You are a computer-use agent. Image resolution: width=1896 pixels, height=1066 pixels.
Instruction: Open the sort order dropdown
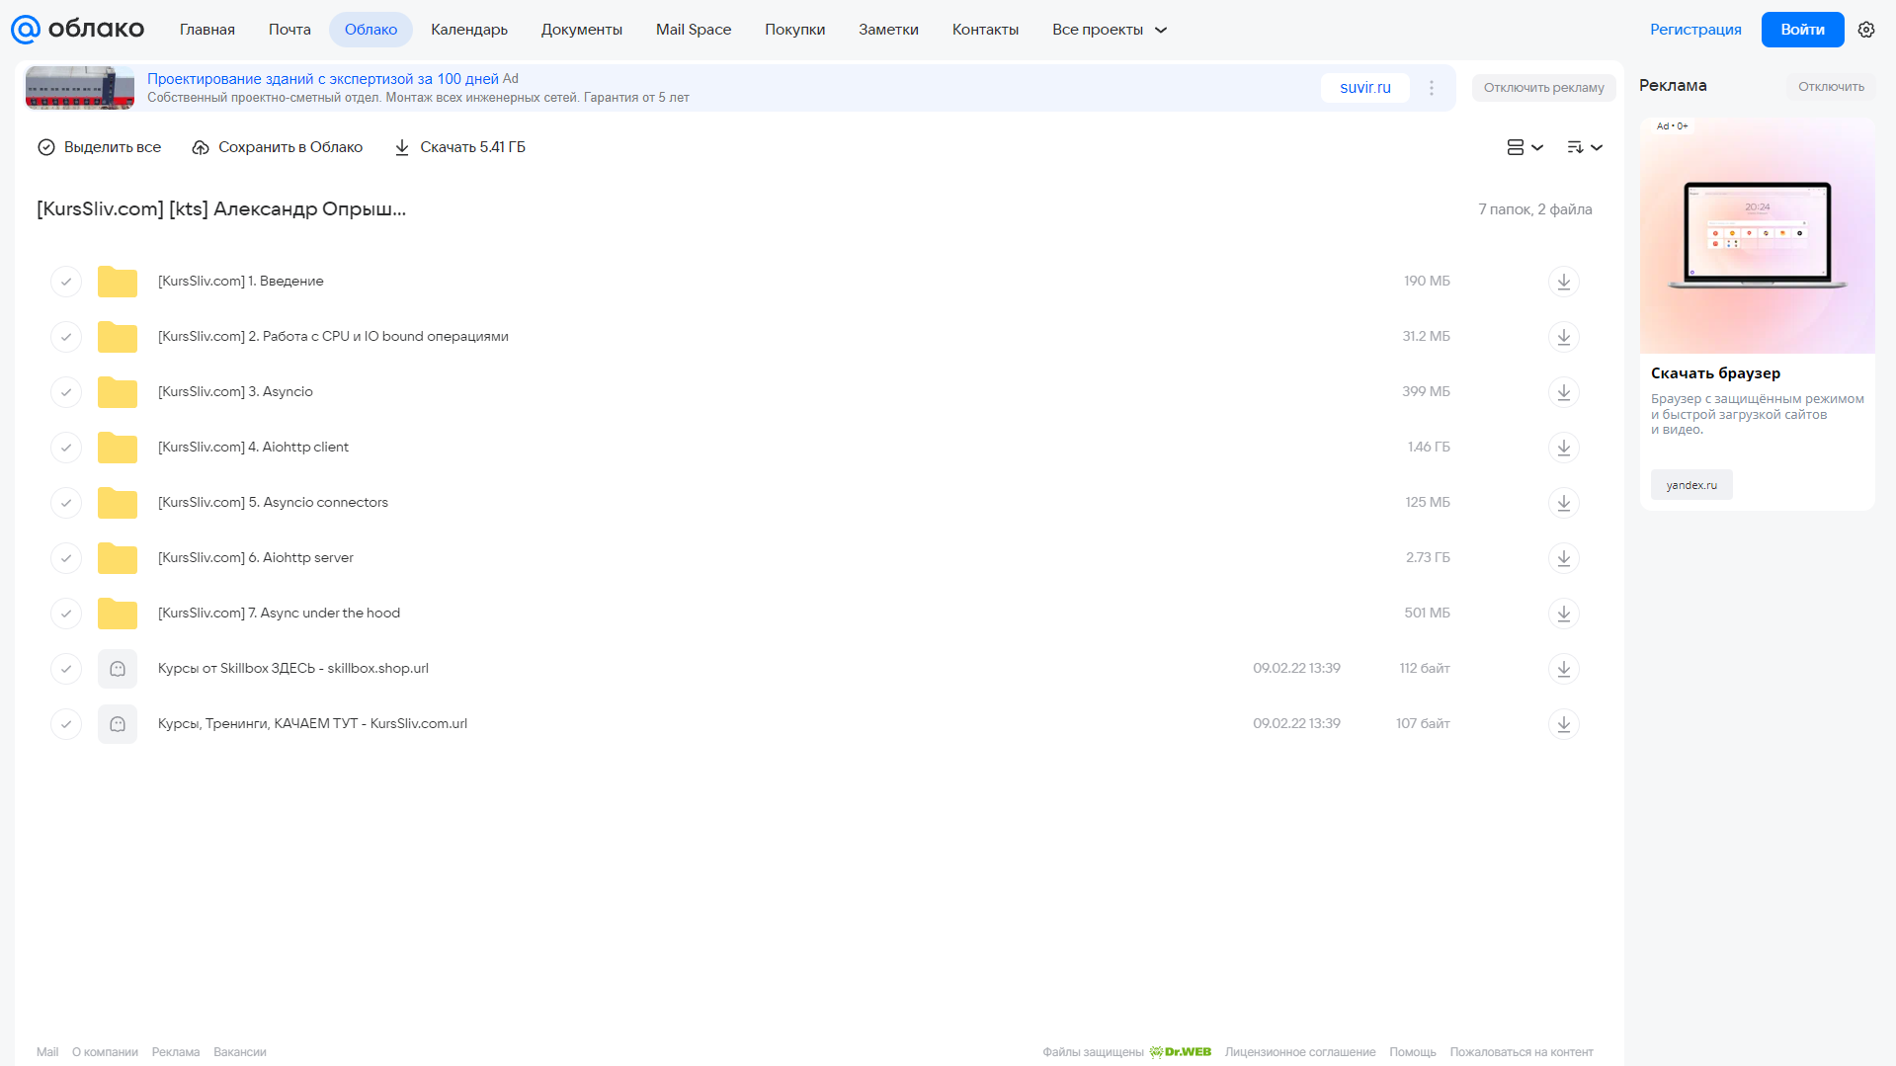(x=1584, y=147)
